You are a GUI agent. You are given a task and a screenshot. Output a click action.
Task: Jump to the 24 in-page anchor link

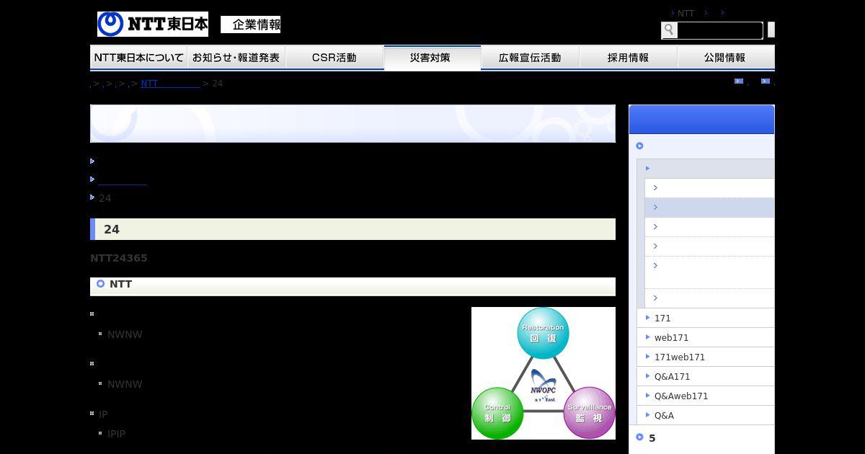pos(105,198)
